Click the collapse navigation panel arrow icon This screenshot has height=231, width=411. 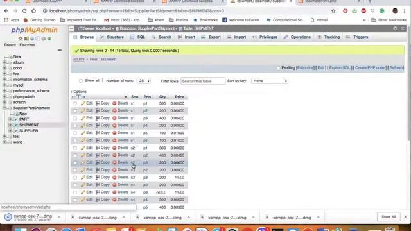point(72,28)
